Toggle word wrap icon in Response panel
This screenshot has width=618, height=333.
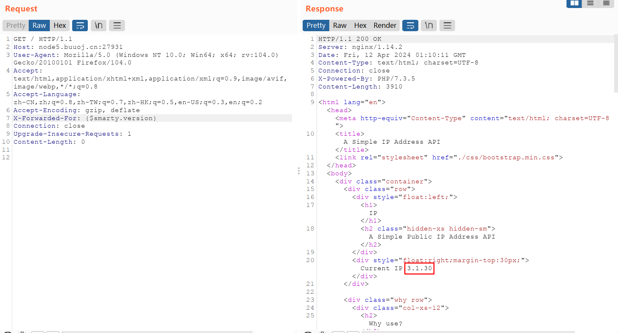(410, 25)
